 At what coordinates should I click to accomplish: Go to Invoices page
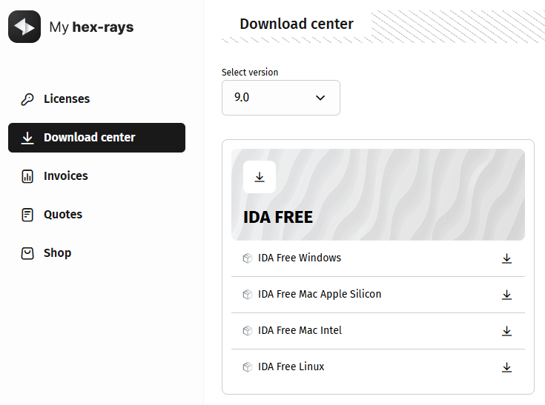click(x=96, y=176)
